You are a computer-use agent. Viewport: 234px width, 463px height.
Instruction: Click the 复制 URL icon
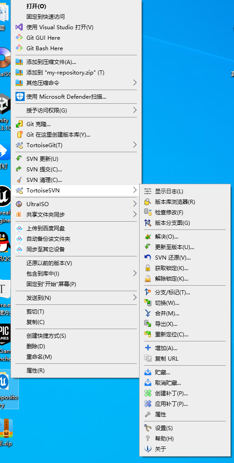(x=147, y=359)
